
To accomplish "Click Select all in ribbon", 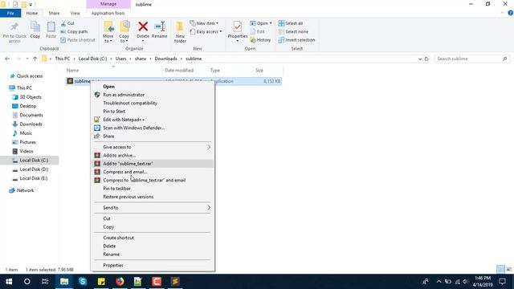I will coord(291,23).
